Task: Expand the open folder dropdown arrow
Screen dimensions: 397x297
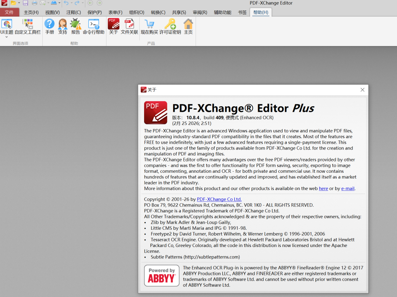Action: [19, 3]
